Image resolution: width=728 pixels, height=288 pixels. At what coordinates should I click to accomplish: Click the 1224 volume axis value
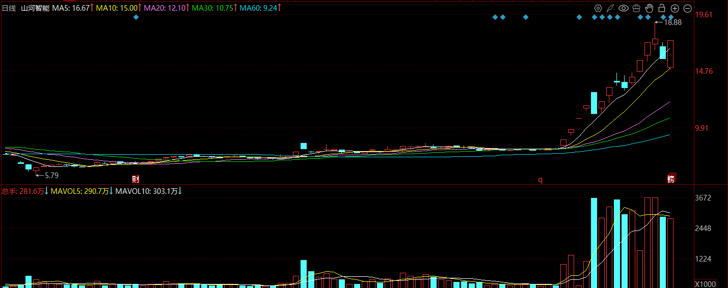(x=703, y=259)
